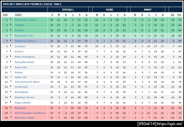Screen dimensions: 184x127
Task: Select the AWAY column group header
Action: click(x=148, y=9)
